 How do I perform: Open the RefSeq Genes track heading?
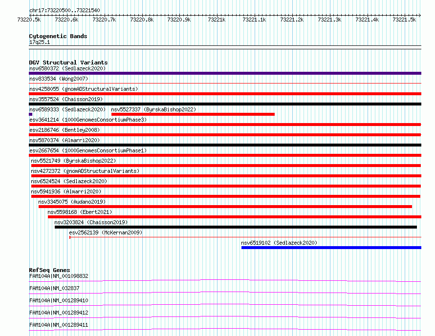click(50, 270)
